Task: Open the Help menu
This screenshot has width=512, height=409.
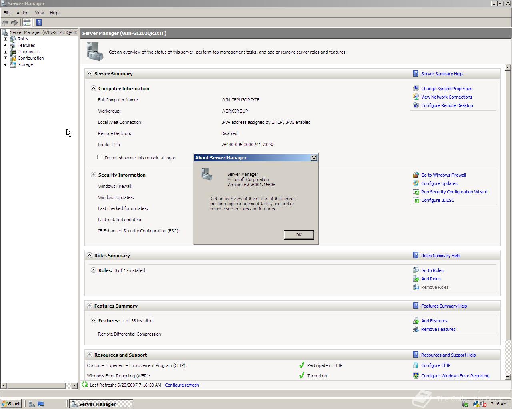Action: tap(54, 13)
